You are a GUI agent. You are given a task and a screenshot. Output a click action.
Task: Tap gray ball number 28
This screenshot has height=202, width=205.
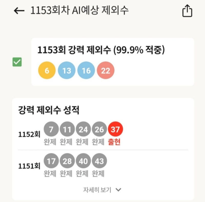pos(67,161)
